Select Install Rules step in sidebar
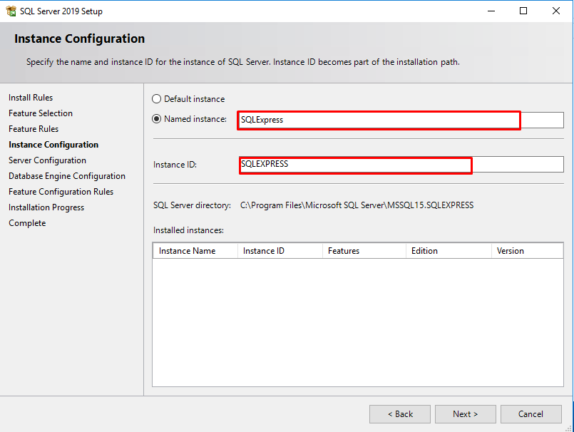Screen dimensions: 574x432 point(31,98)
